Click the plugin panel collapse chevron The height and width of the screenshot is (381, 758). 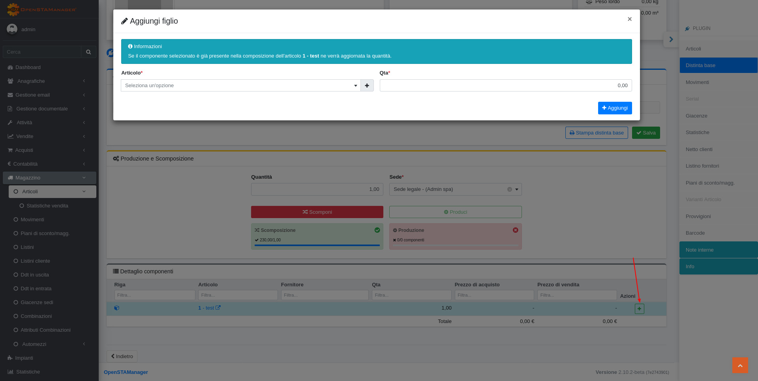671,39
